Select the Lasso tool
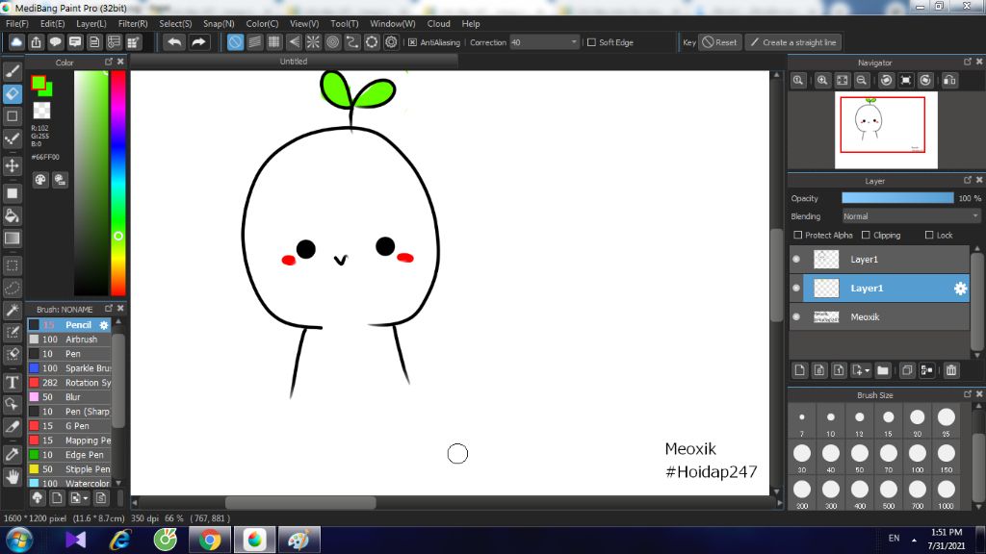This screenshot has width=986, height=554. tap(12, 288)
